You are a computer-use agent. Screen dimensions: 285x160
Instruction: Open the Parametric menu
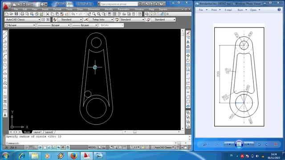tap(124, 9)
